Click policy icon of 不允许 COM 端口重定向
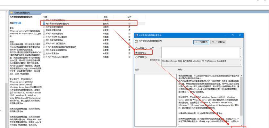The image size is (269, 128). point(44,37)
